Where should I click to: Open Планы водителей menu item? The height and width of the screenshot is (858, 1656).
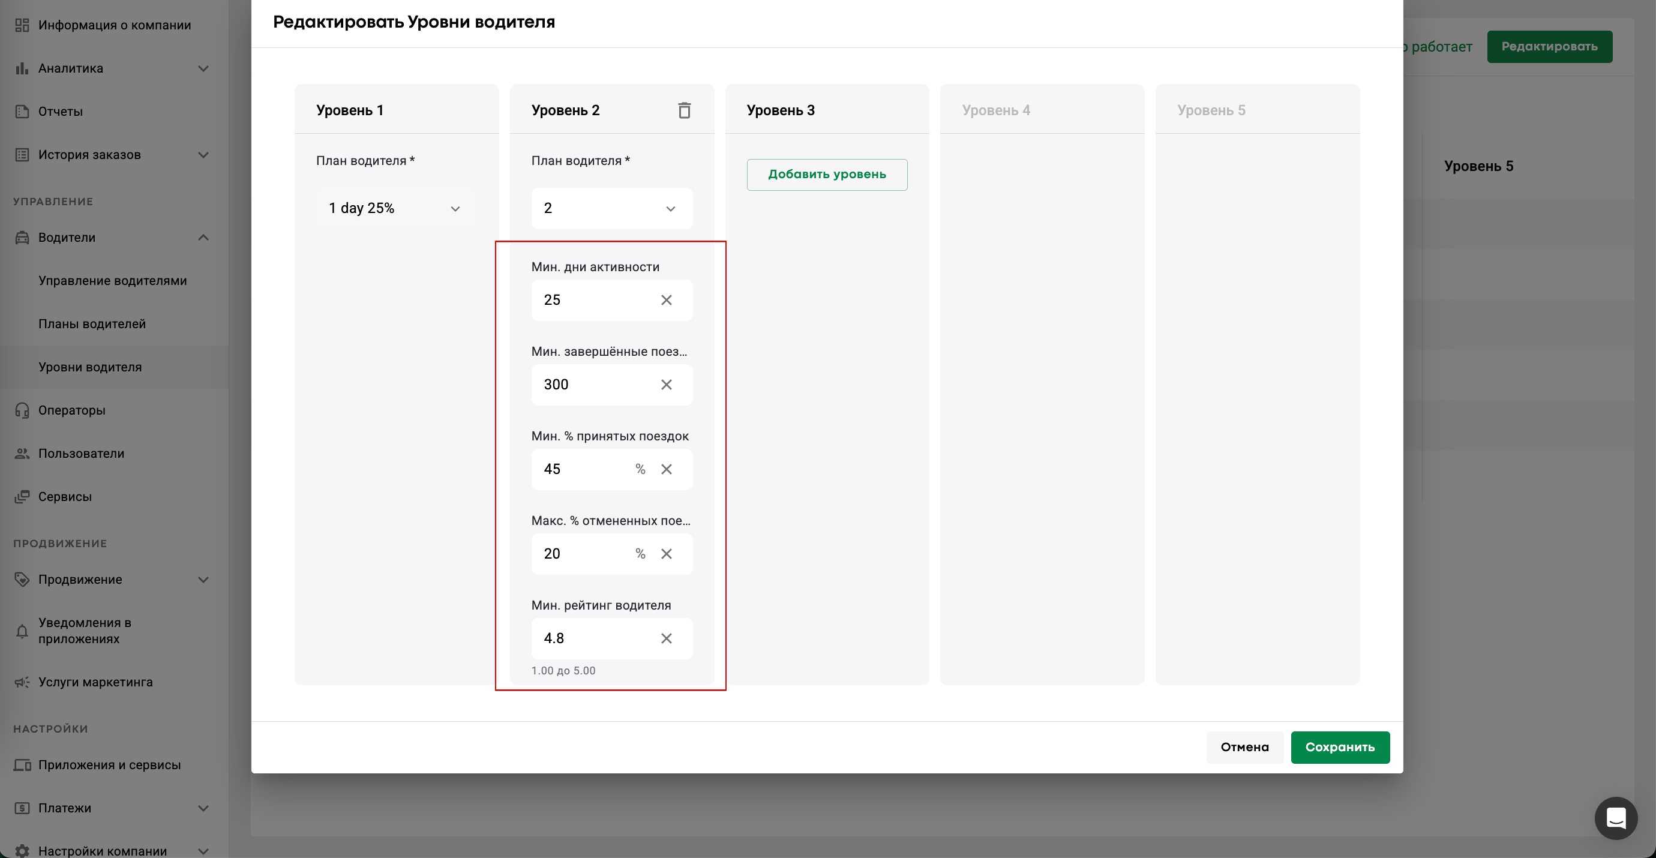point(92,324)
